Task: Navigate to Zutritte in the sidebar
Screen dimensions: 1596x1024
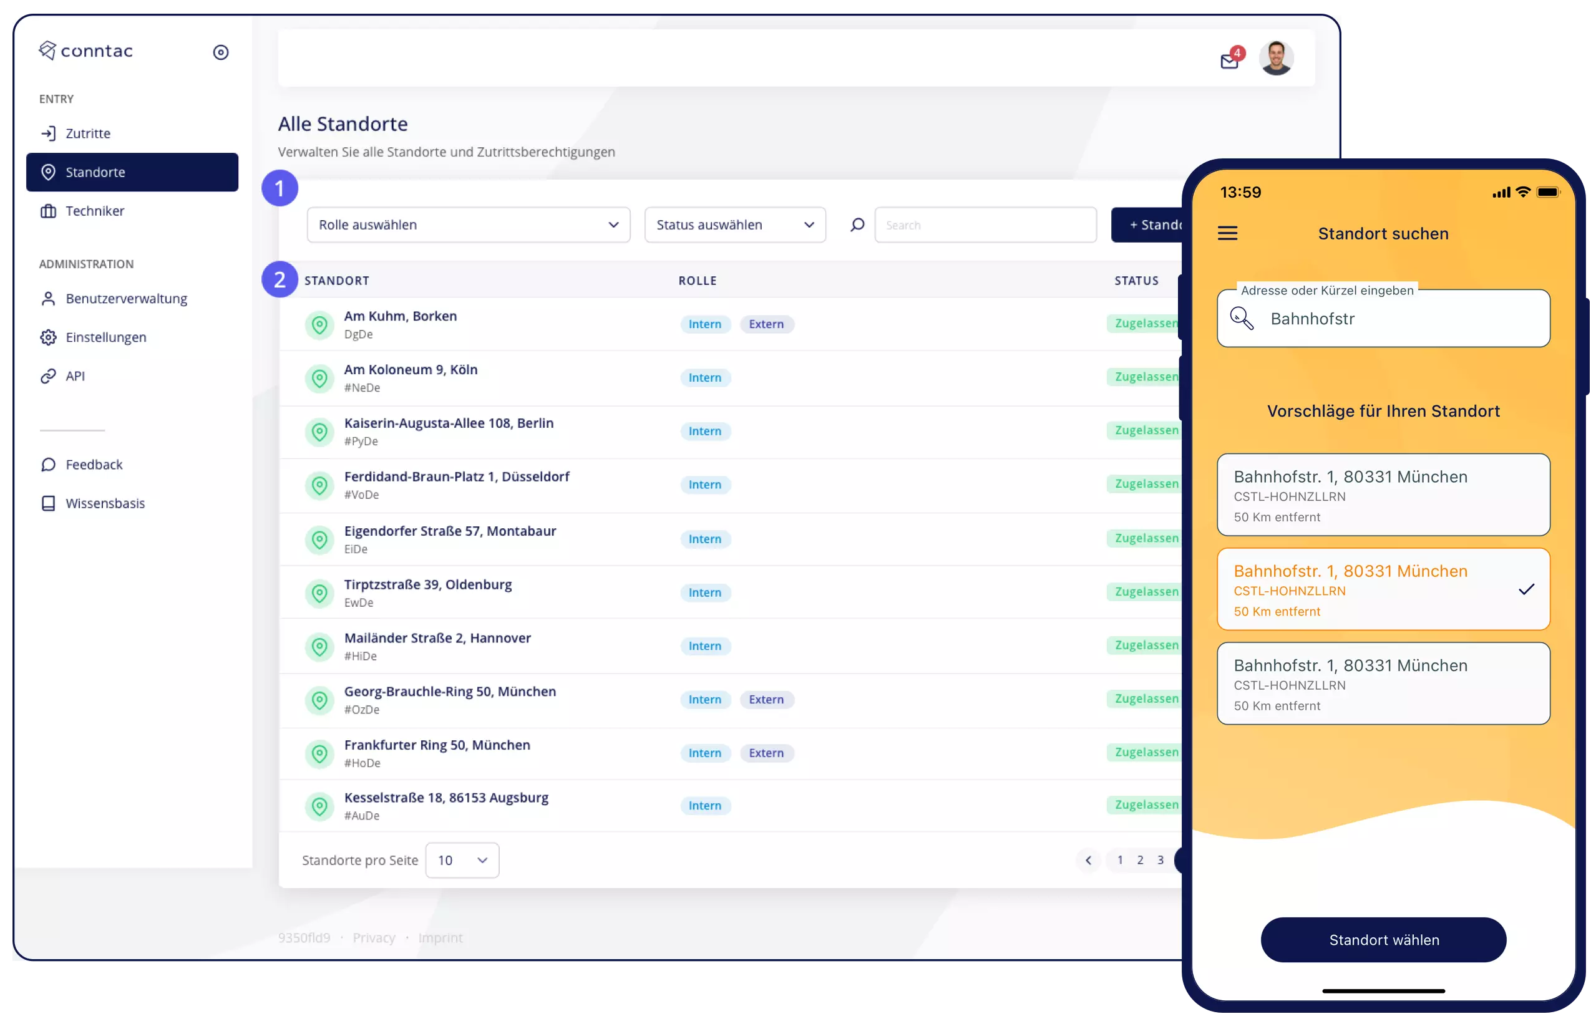Action: pyautogui.click(x=88, y=132)
